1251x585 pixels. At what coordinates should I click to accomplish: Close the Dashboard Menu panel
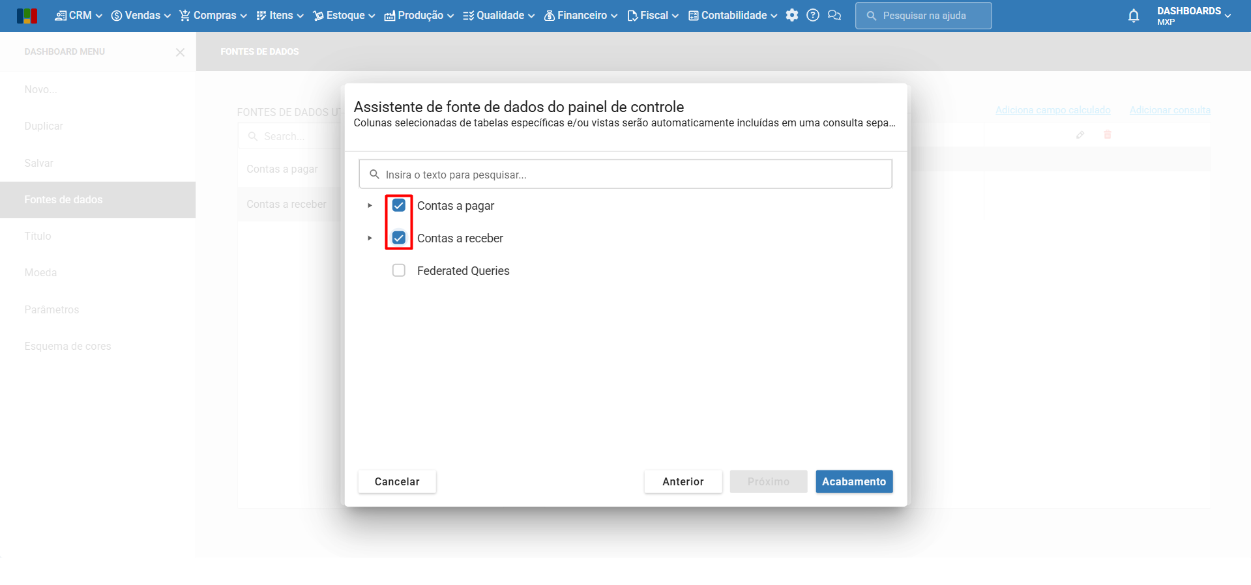[x=181, y=52]
